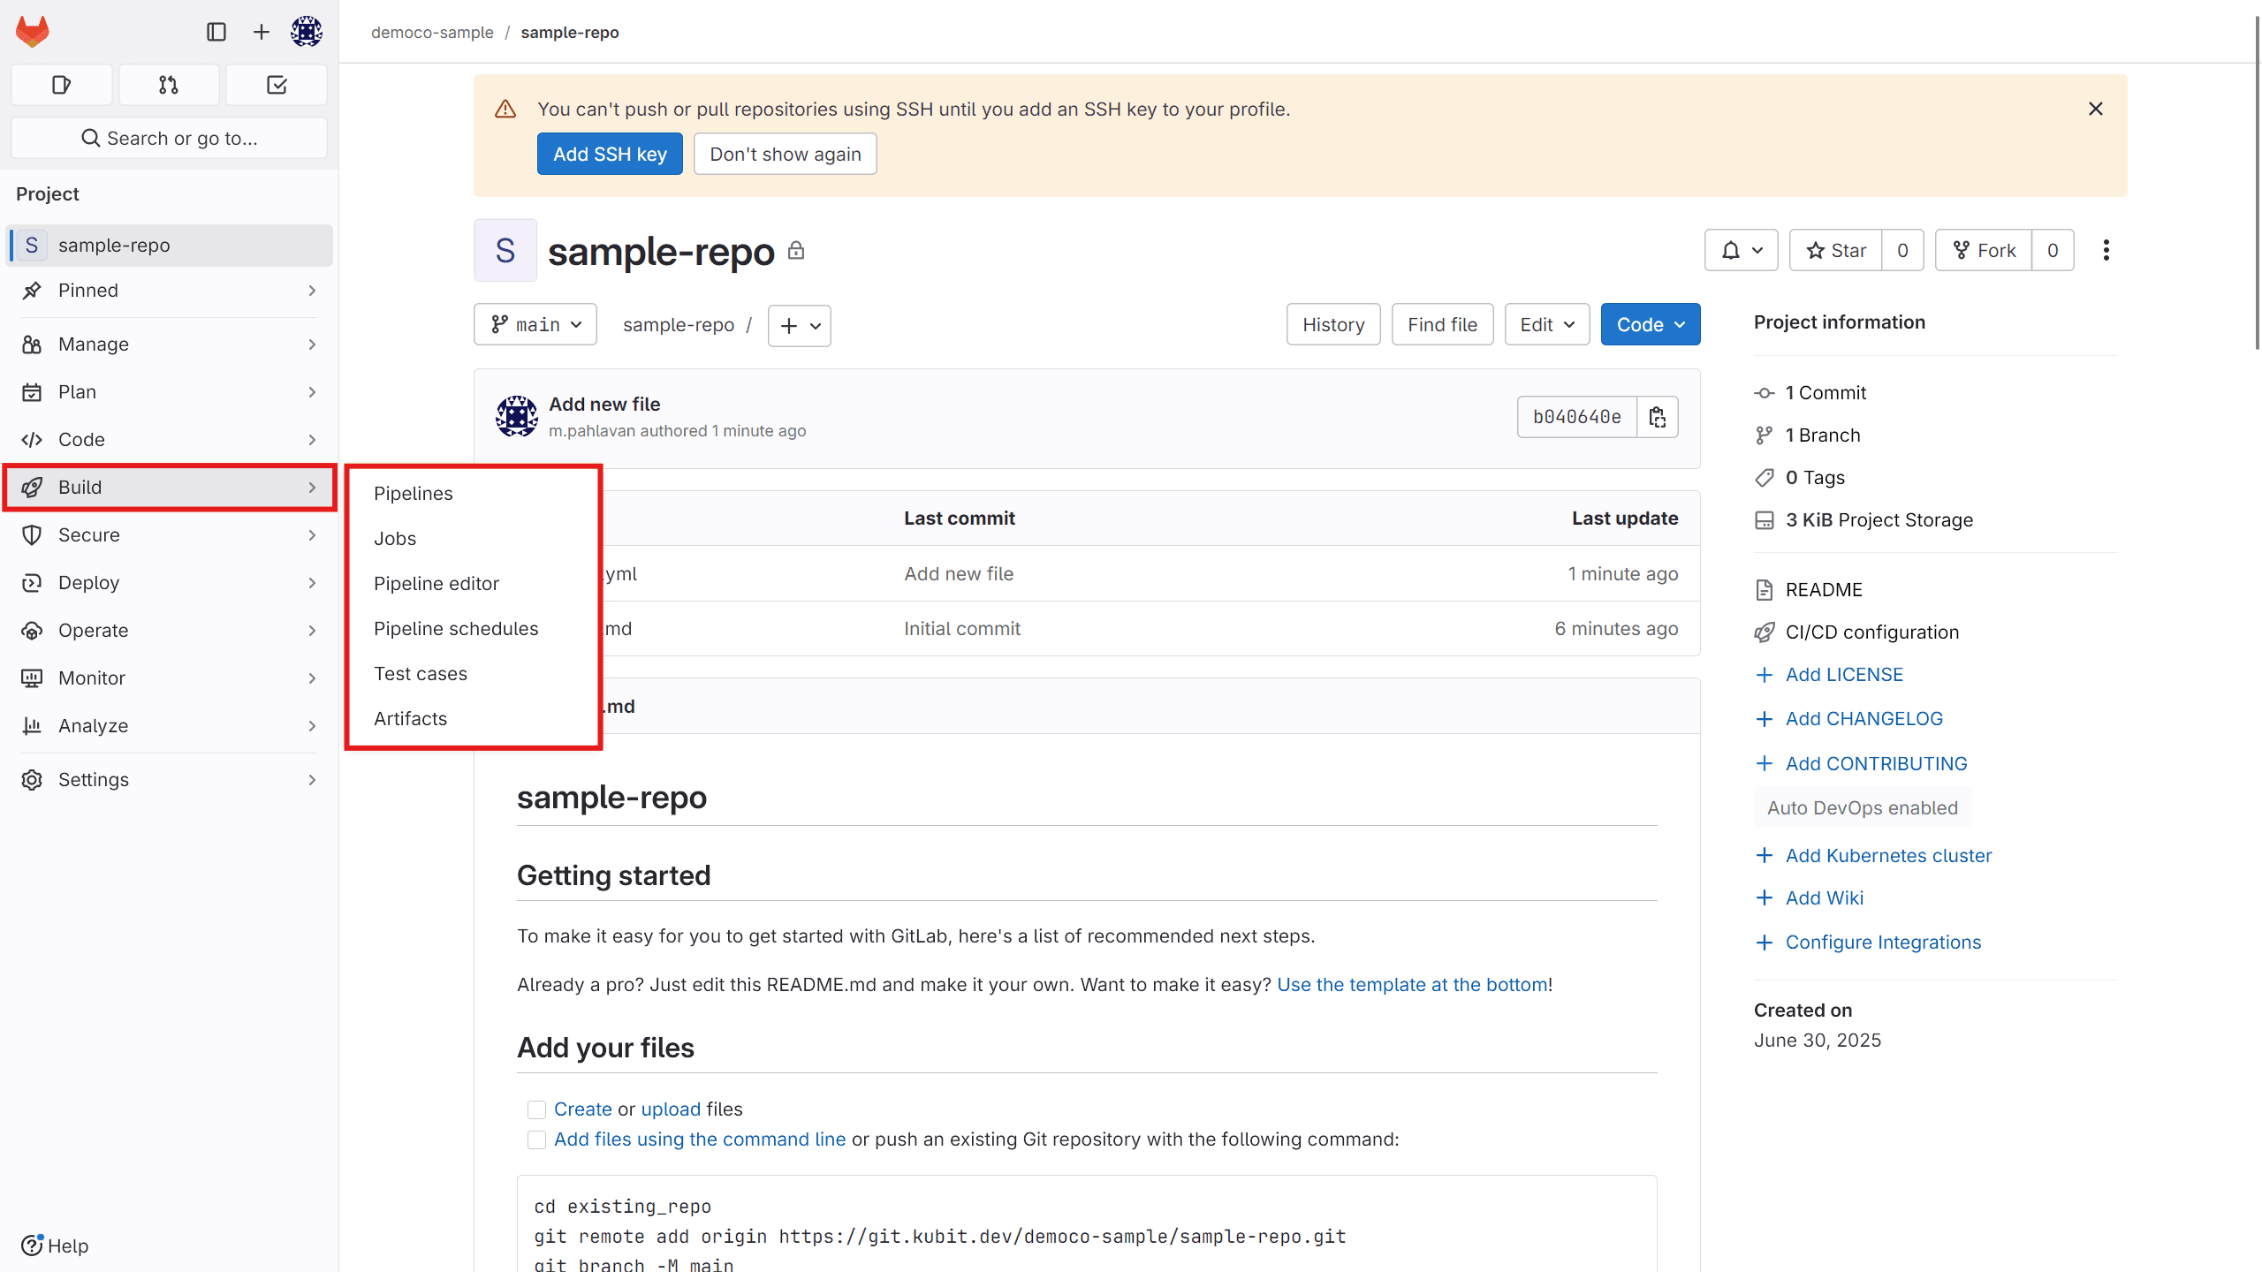2262x1272 pixels.
Task: Copy commit SHA icon
Action: [x=1658, y=416]
